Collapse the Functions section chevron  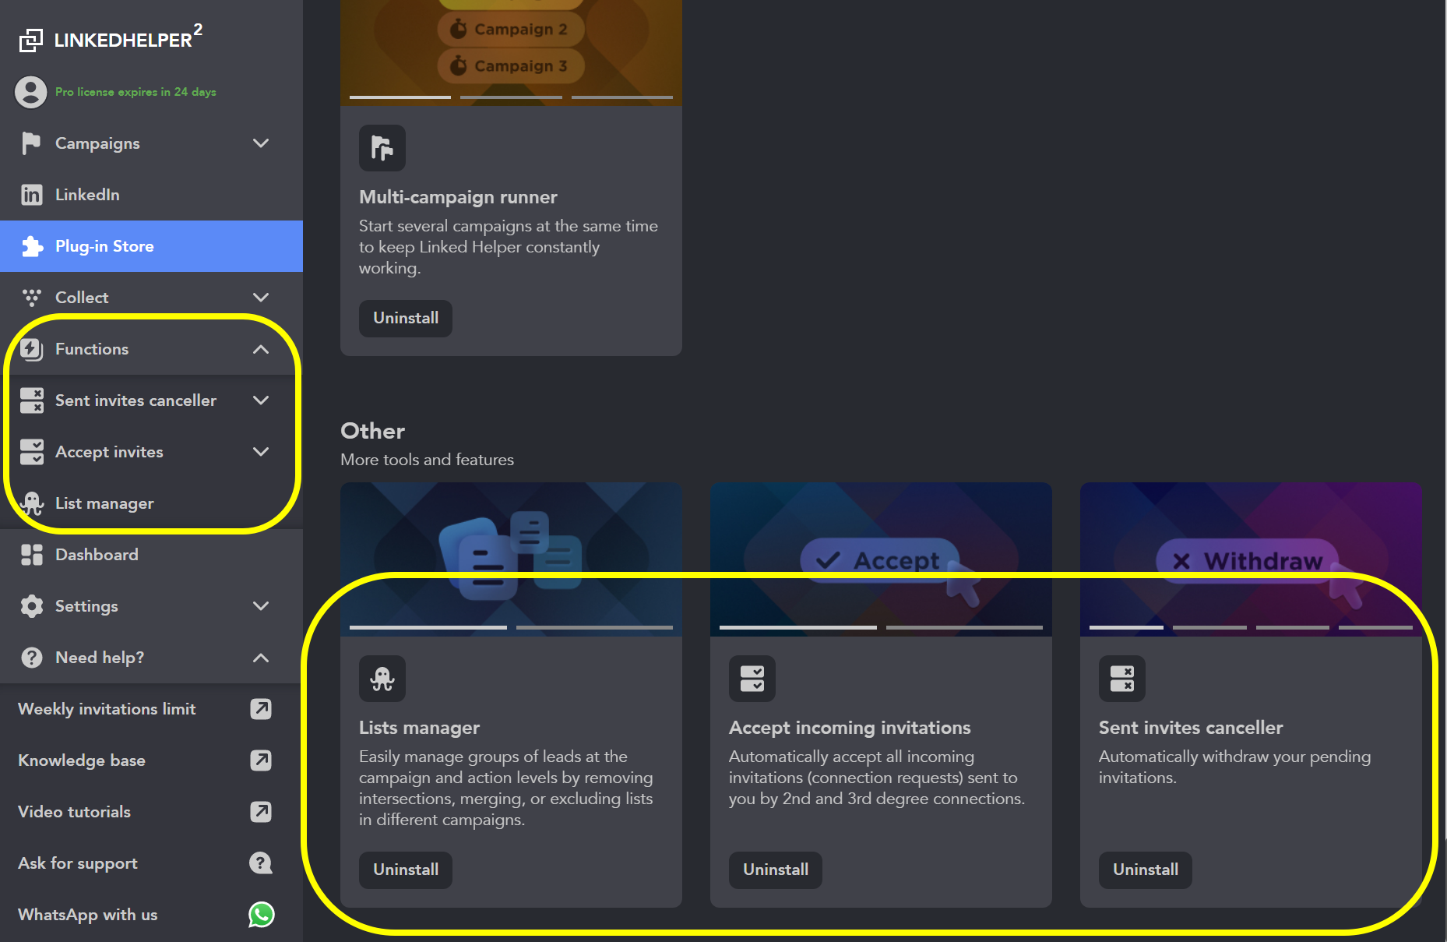point(261,349)
